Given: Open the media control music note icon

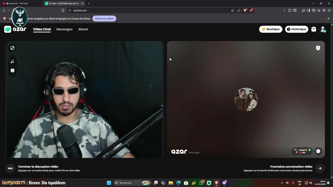Looking at the screenshot, I should tap(303, 10).
